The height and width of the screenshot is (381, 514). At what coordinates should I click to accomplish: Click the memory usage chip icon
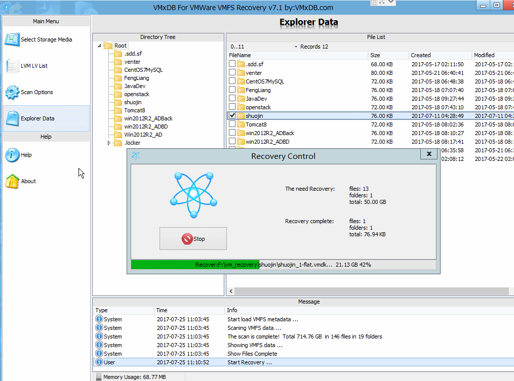point(99,377)
